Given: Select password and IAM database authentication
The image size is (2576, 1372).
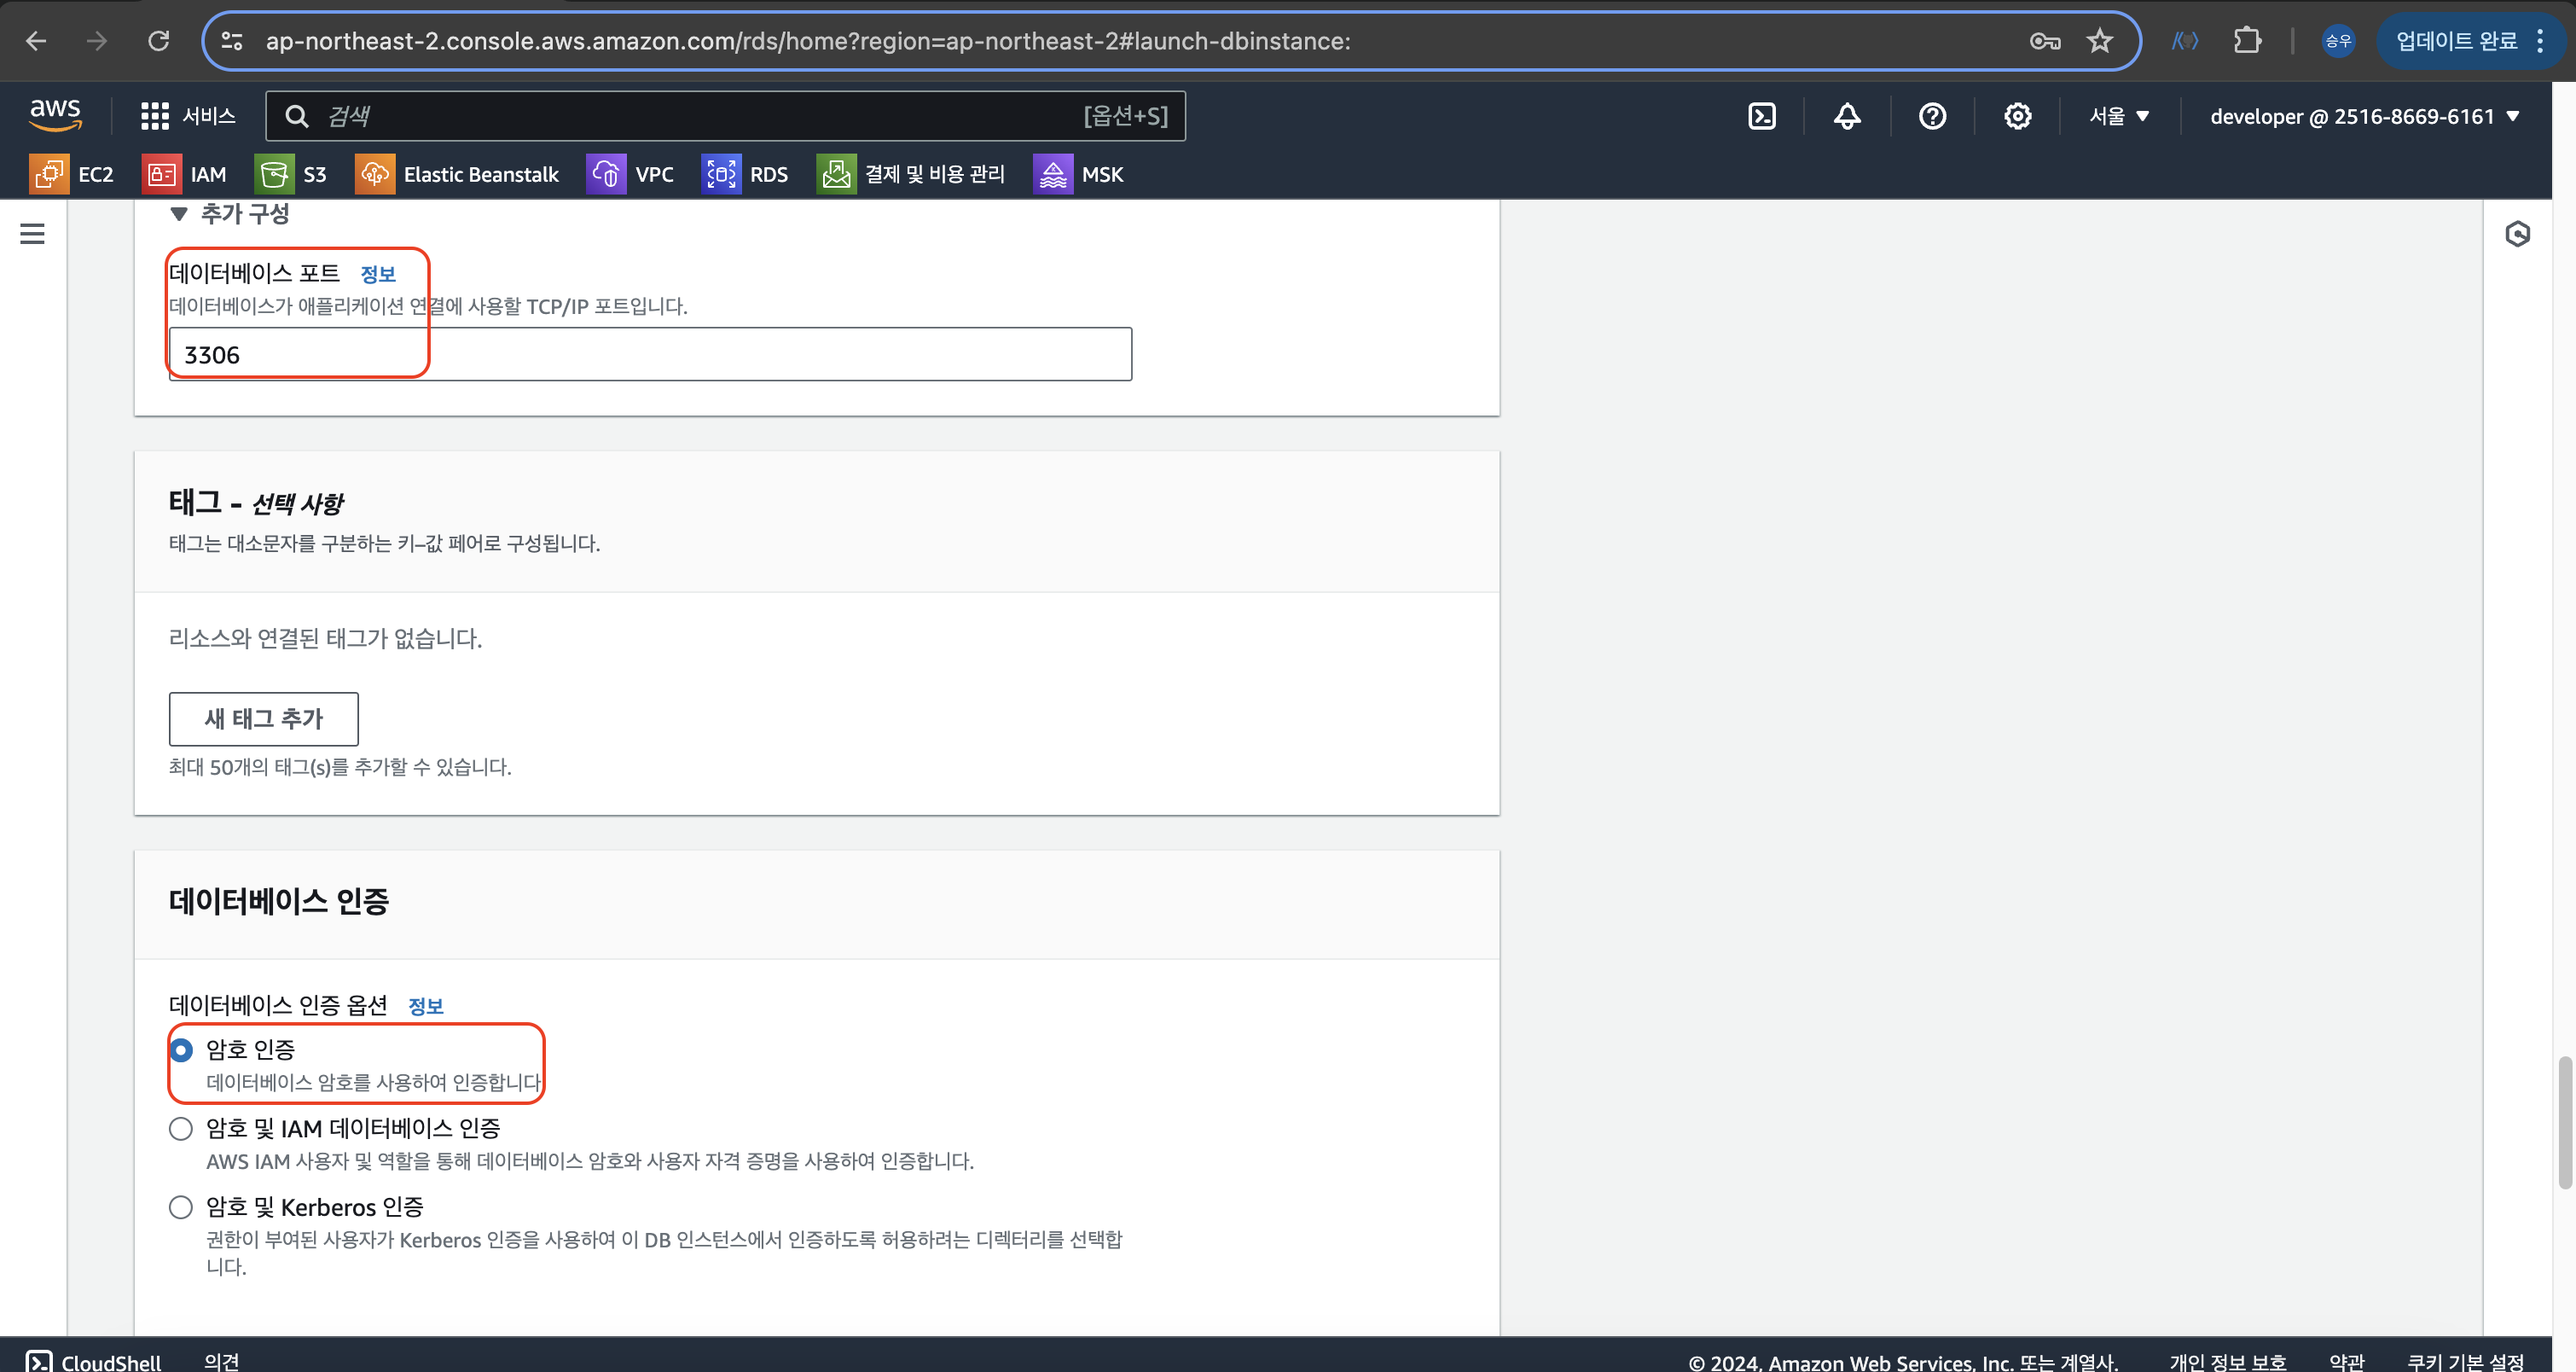Looking at the screenshot, I should click(181, 1129).
